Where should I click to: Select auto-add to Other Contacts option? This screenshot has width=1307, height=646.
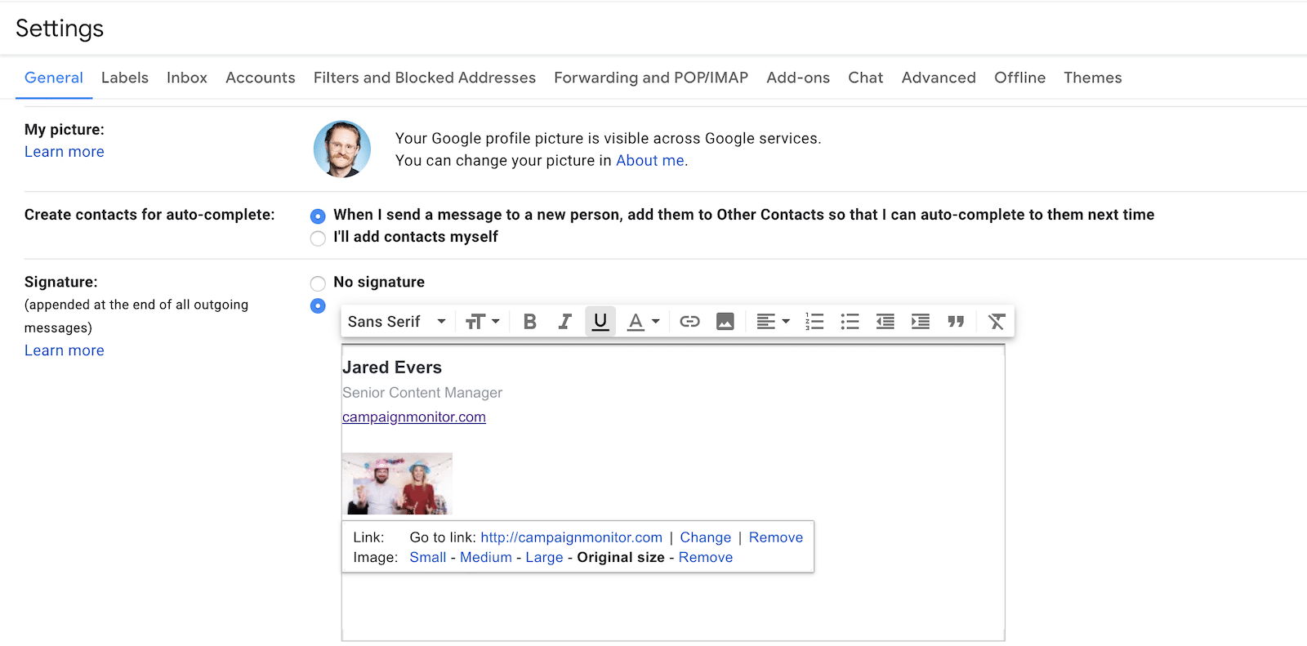click(x=318, y=216)
